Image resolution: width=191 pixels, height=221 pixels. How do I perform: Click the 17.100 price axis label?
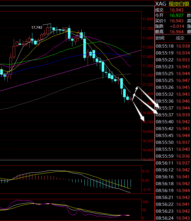[147, 85]
